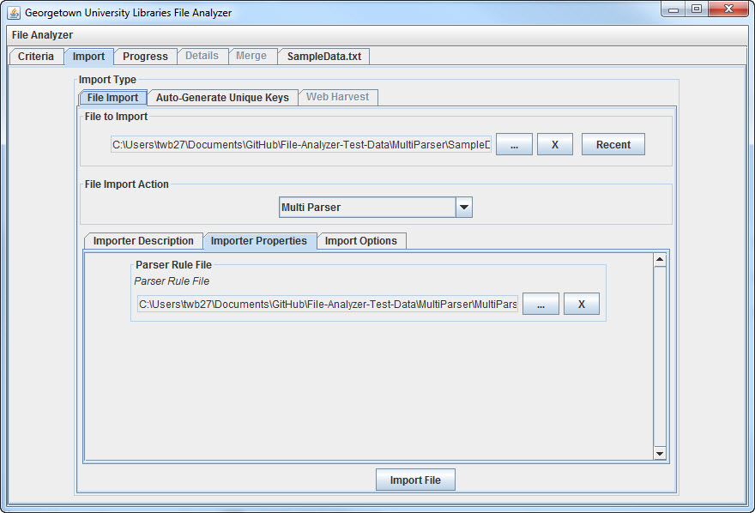Click the Import File button
The image size is (755, 513).
(x=415, y=480)
